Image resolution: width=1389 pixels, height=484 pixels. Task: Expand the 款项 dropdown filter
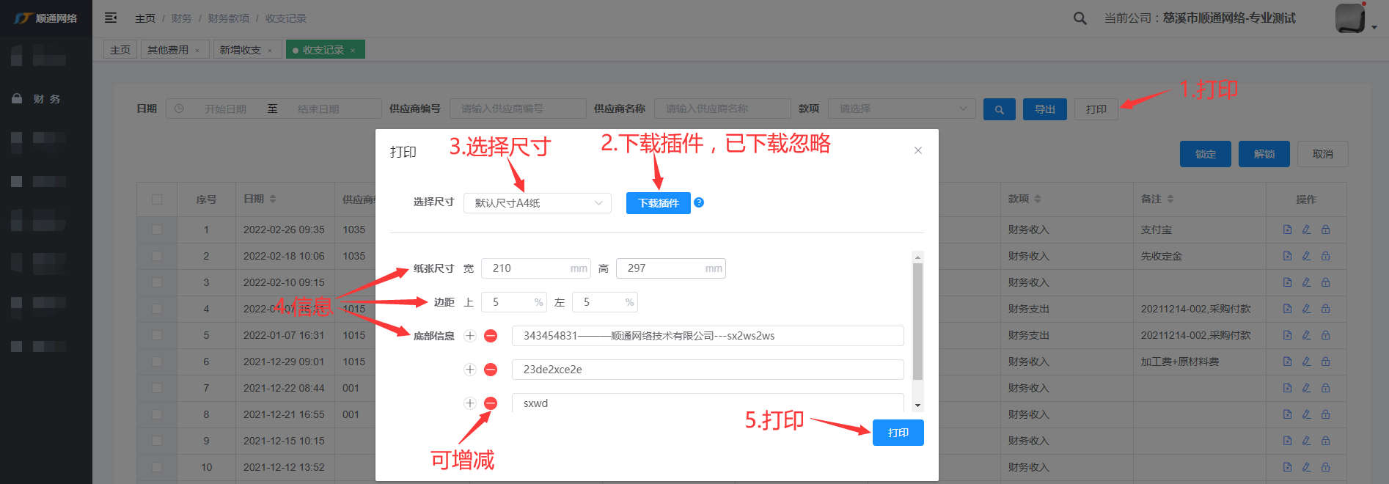901,109
